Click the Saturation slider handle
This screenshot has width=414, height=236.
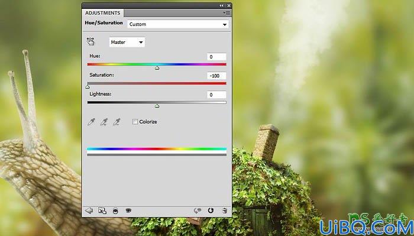click(88, 86)
